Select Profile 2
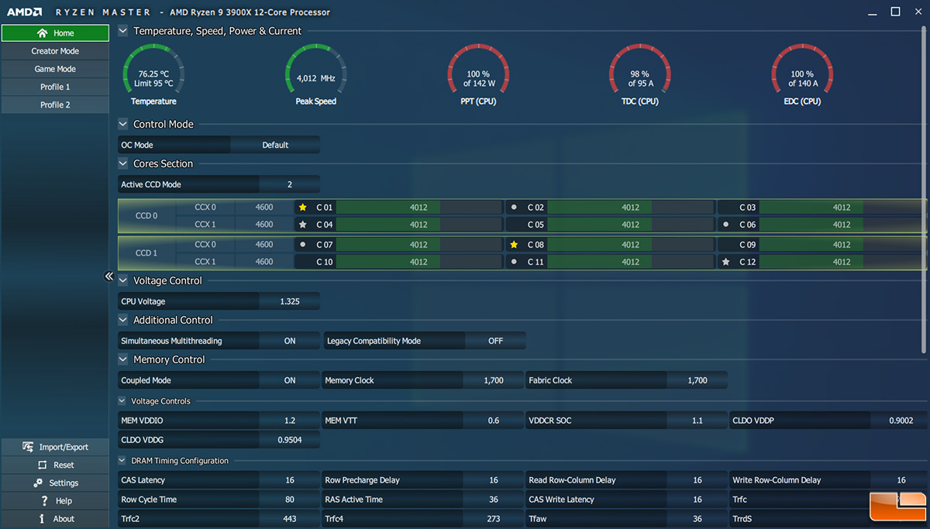The image size is (930, 529). pyautogui.click(x=55, y=105)
